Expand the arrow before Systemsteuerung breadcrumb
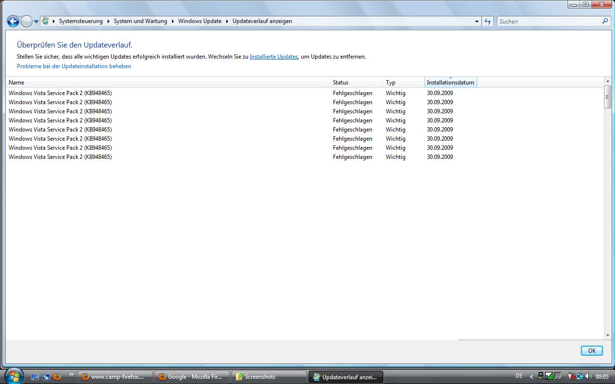 (x=54, y=21)
